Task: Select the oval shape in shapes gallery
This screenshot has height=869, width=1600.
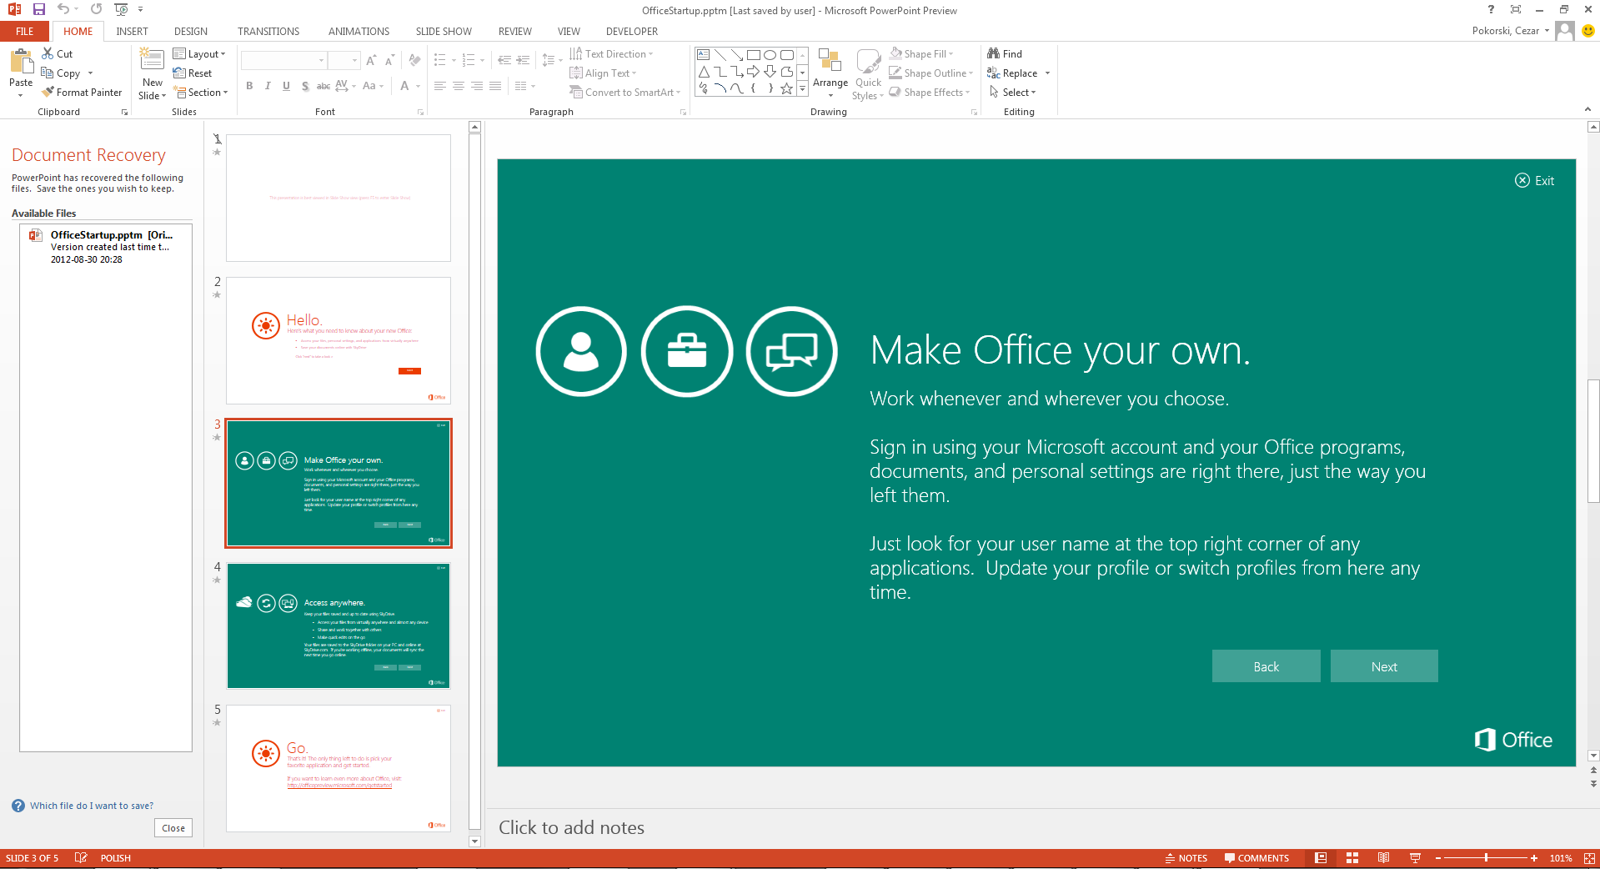Action: (x=770, y=55)
